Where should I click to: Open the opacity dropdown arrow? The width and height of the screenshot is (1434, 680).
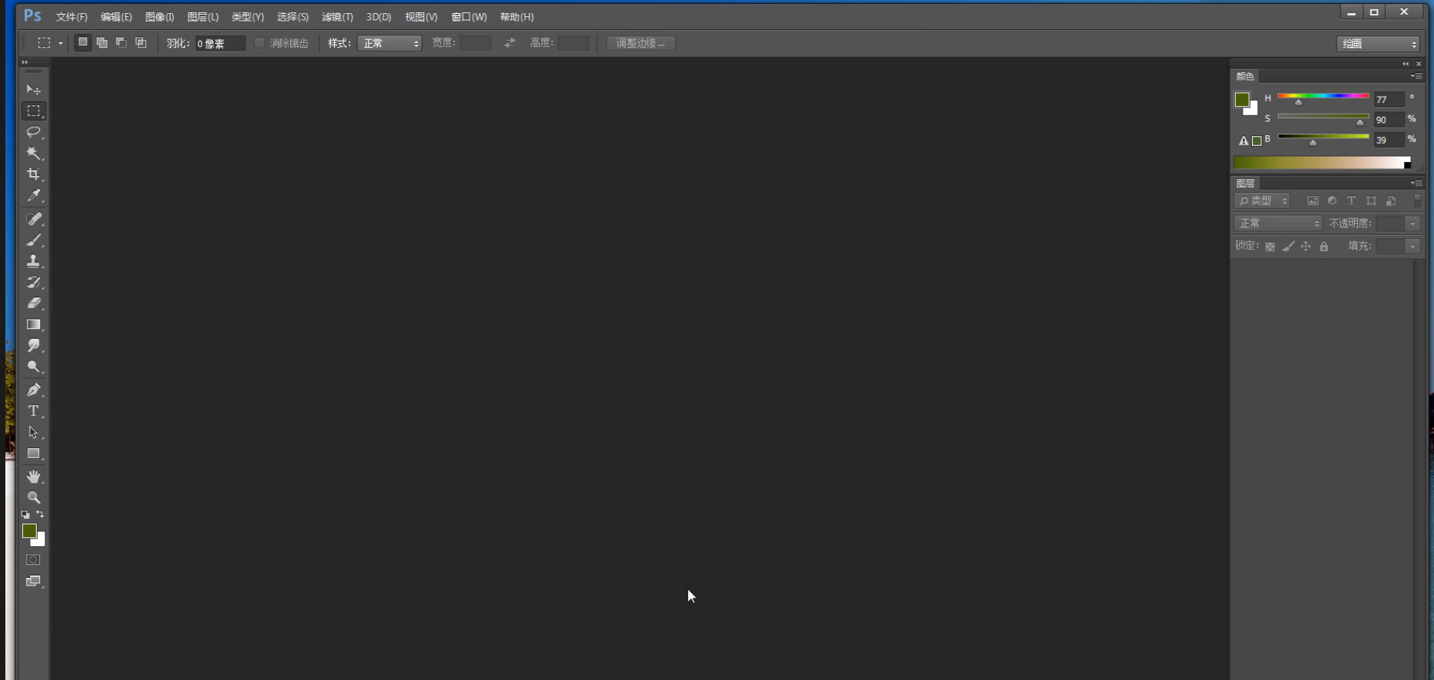click(1412, 224)
